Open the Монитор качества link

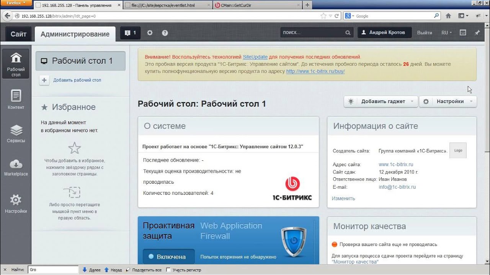(355, 262)
